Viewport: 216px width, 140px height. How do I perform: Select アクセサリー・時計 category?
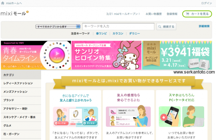tap(21, 109)
